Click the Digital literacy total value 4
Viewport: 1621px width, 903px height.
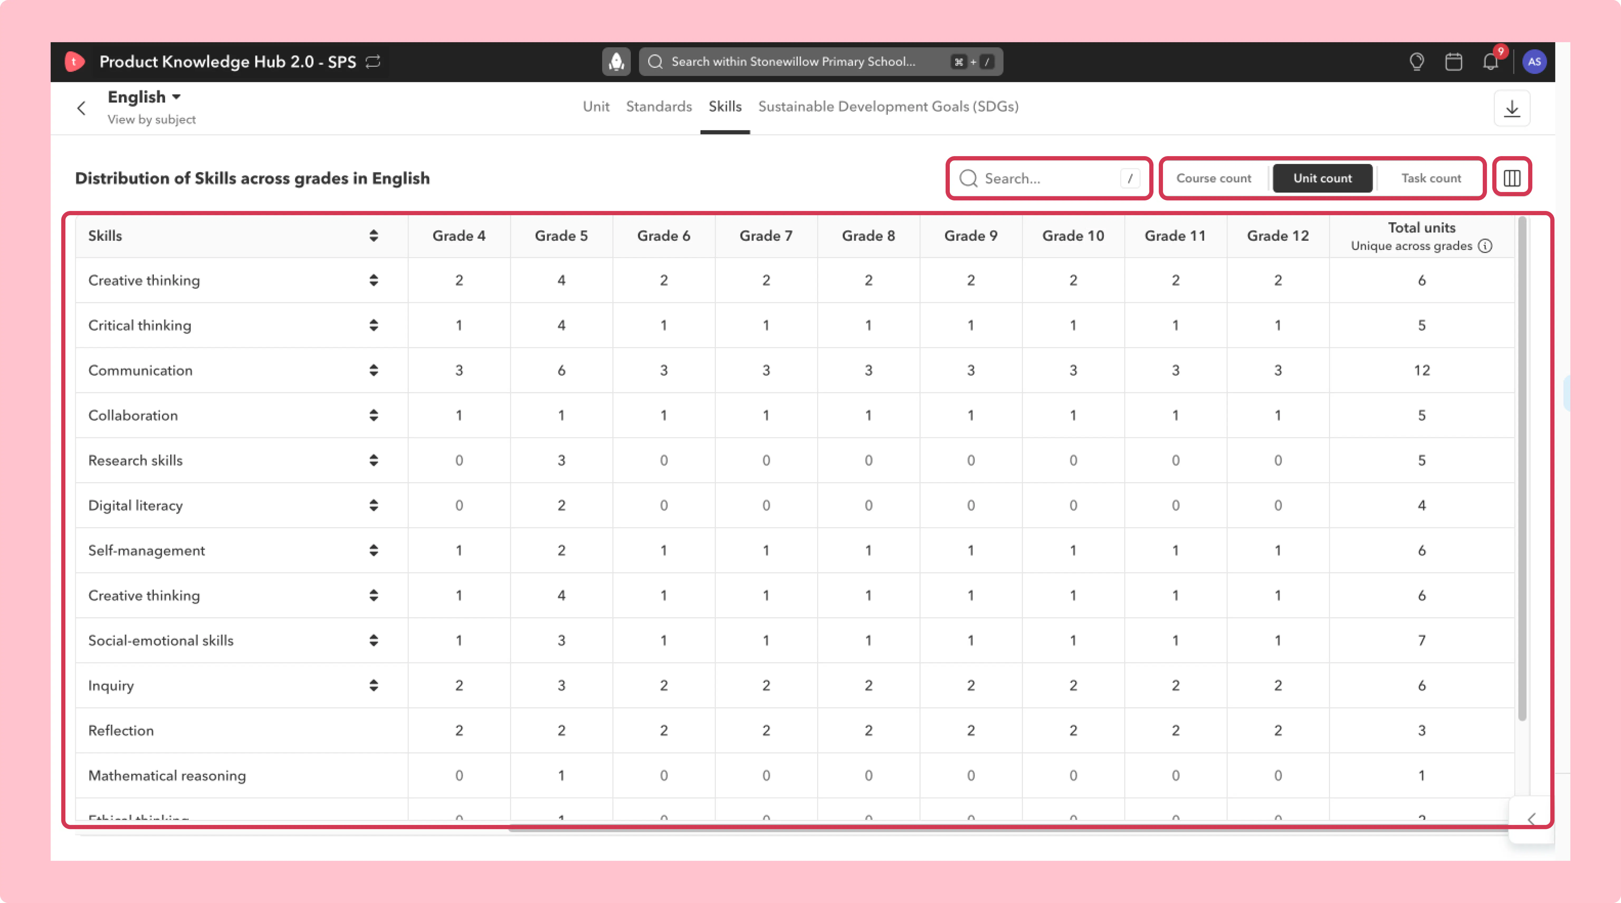(1422, 506)
